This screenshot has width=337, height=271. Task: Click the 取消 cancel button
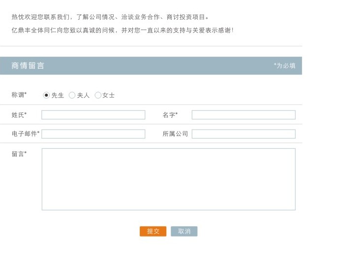point(184,232)
